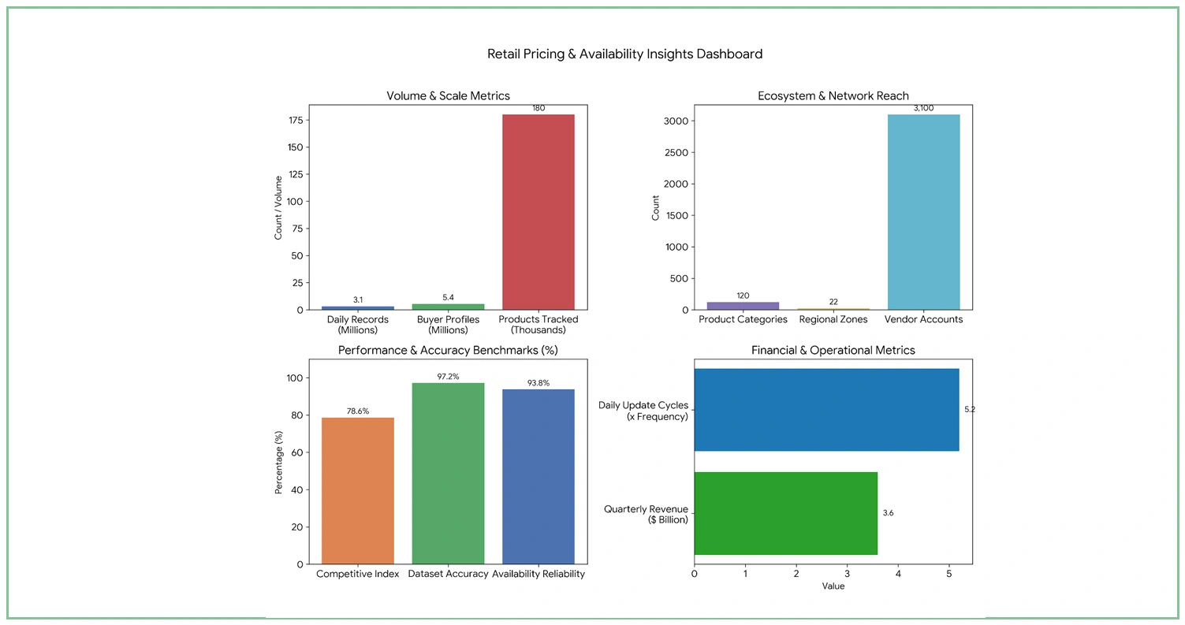1185x625 pixels.
Task: Click the Count / Volume y-axis title
Action: click(278, 207)
